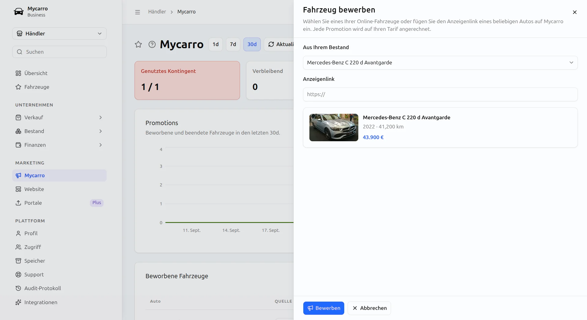Select the 1d time range

pos(216,44)
